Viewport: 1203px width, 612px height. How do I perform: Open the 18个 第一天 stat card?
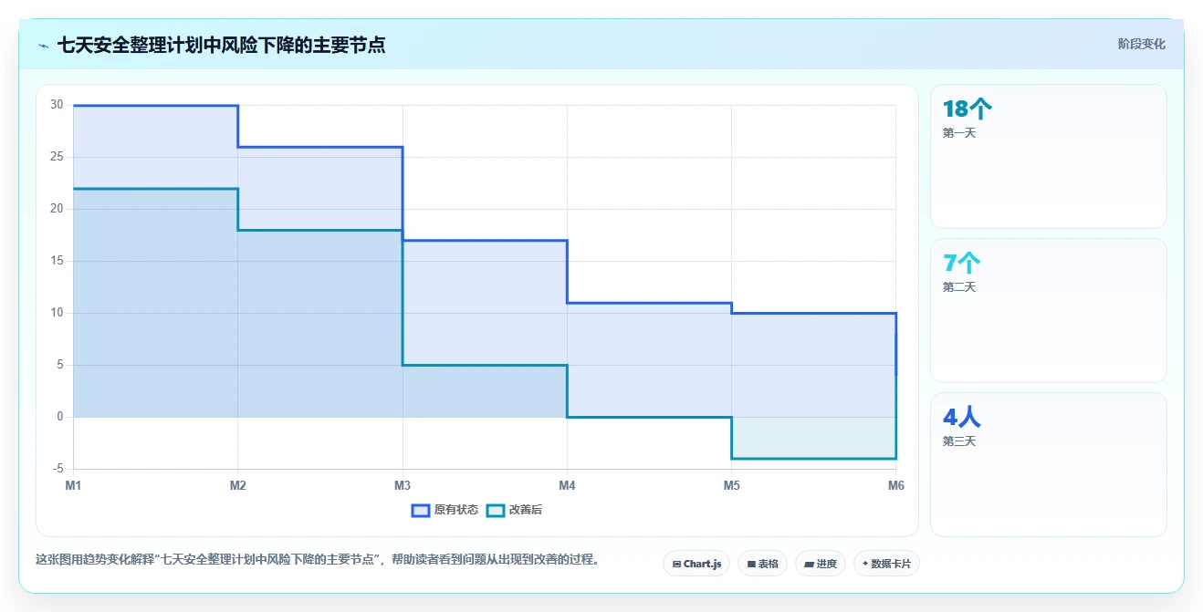pyautogui.click(x=1048, y=156)
